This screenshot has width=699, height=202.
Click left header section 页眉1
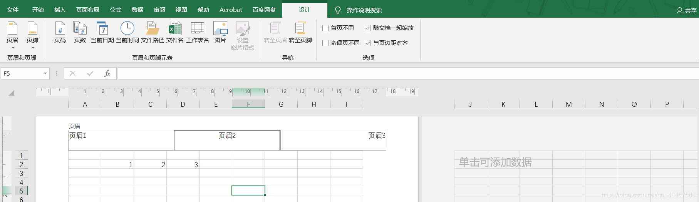point(121,140)
